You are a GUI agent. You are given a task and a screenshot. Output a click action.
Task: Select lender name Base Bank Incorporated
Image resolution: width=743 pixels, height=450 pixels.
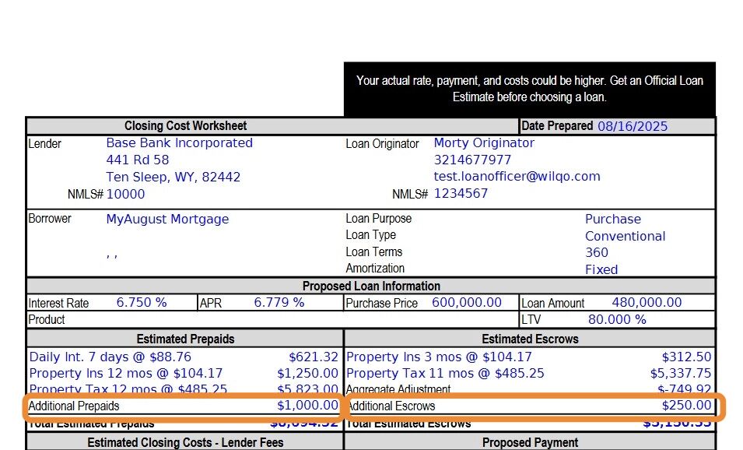coord(179,142)
